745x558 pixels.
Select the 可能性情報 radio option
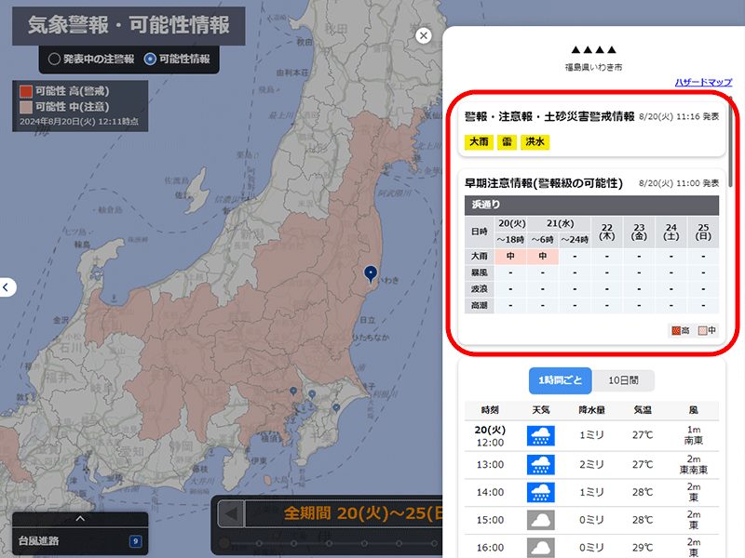(150, 59)
